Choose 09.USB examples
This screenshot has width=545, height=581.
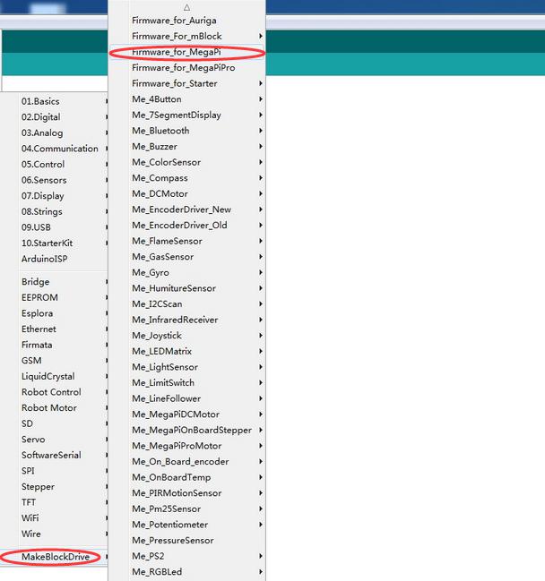pyautogui.click(x=54, y=227)
